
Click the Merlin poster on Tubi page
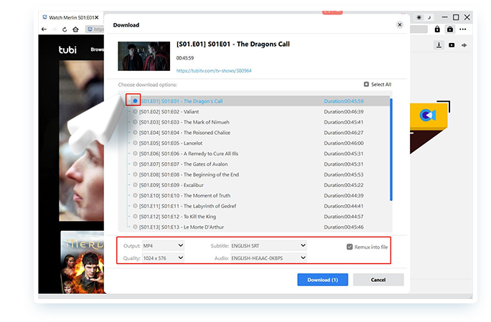pos(83,262)
